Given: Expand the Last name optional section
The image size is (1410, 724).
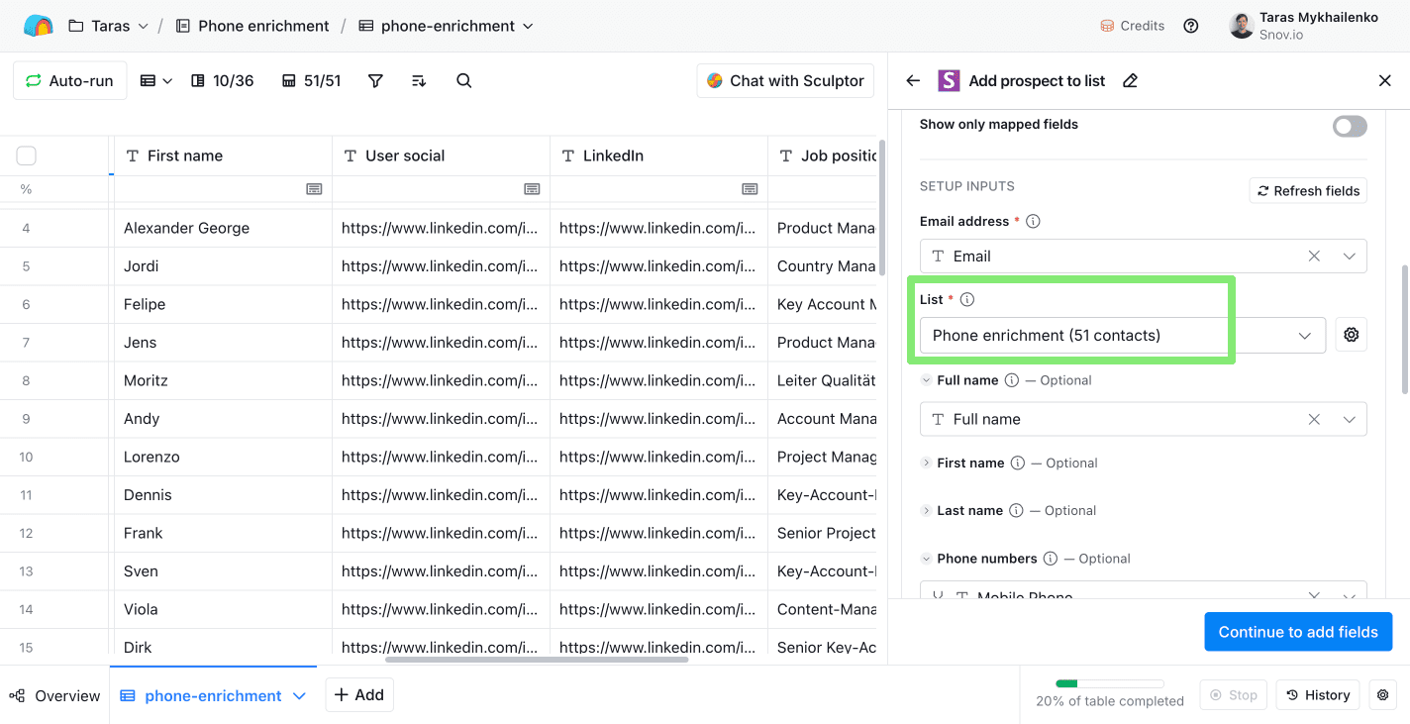Looking at the screenshot, I should tap(926, 511).
